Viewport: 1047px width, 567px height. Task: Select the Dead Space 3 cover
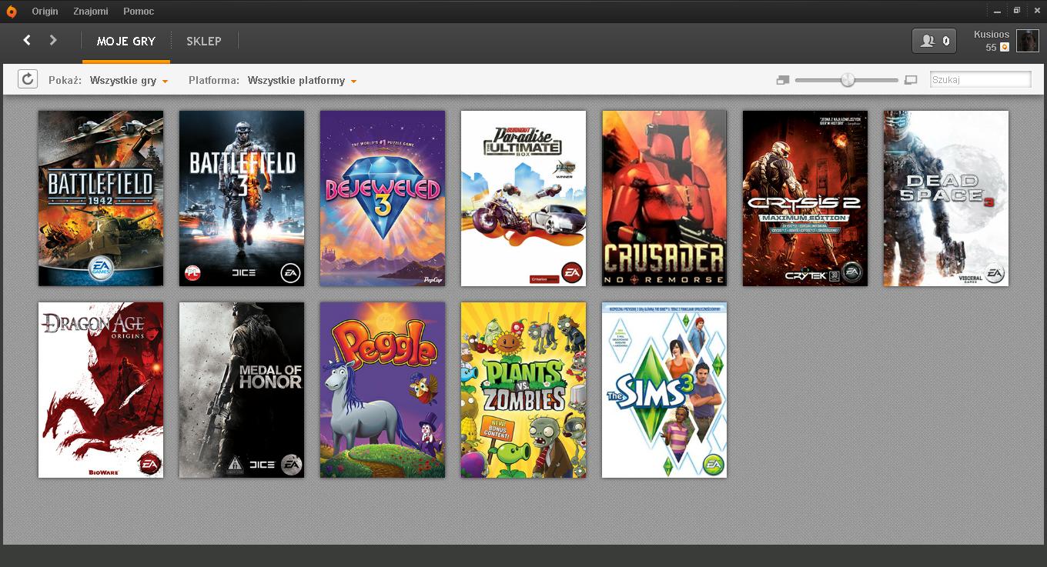click(x=946, y=198)
